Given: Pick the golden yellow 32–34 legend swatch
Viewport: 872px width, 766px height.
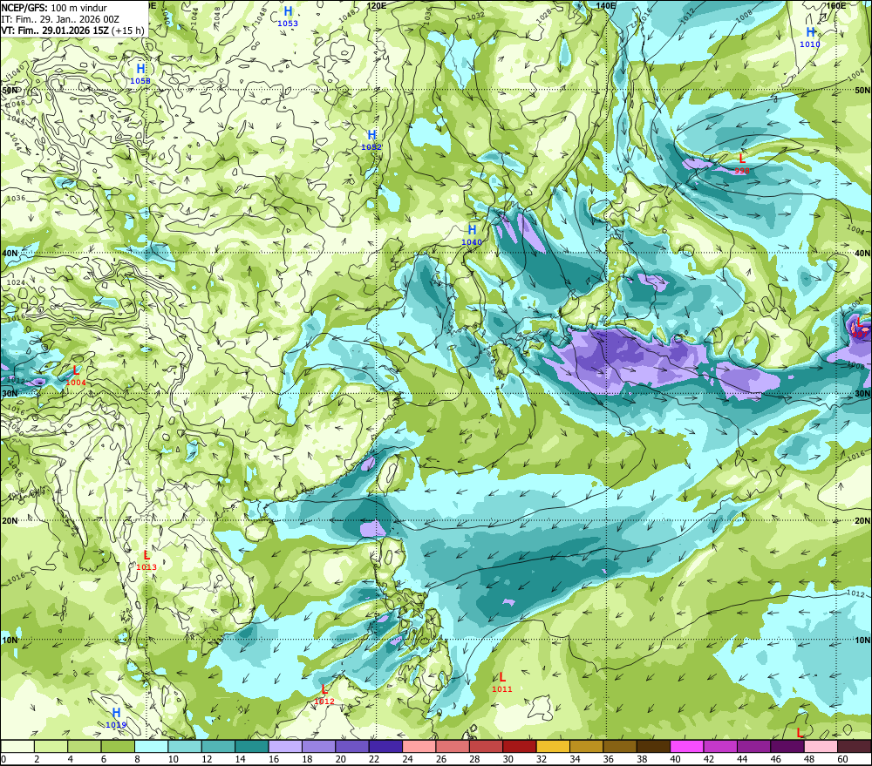Looking at the screenshot, I should 553,746.
